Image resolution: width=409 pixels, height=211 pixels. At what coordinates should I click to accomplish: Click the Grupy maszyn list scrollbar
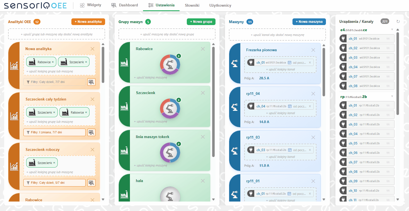tap(213, 102)
